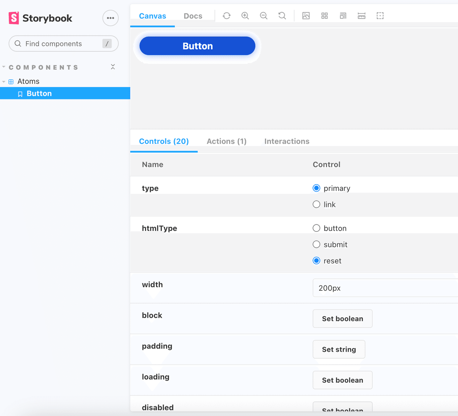
Task: Click the htmlType control name
Action: click(160, 228)
